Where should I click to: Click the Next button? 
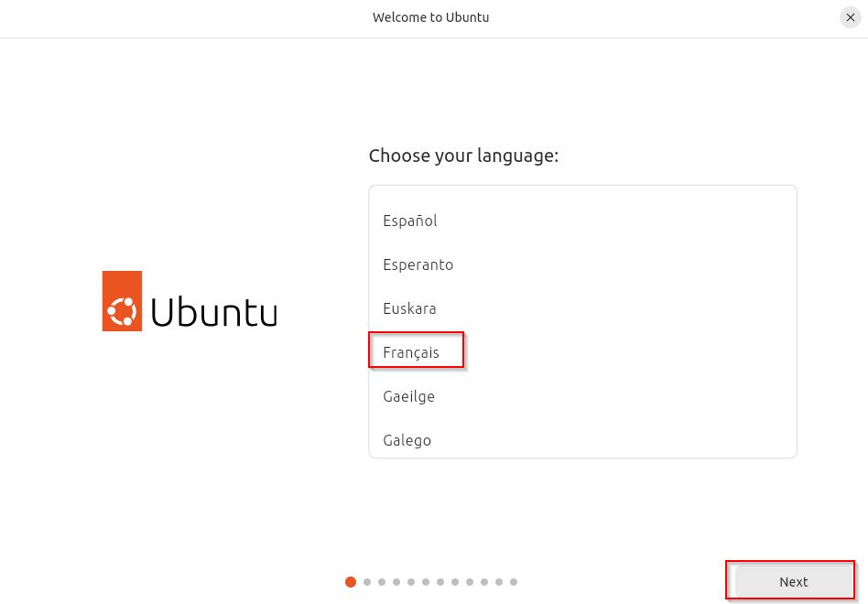pyautogui.click(x=793, y=582)
